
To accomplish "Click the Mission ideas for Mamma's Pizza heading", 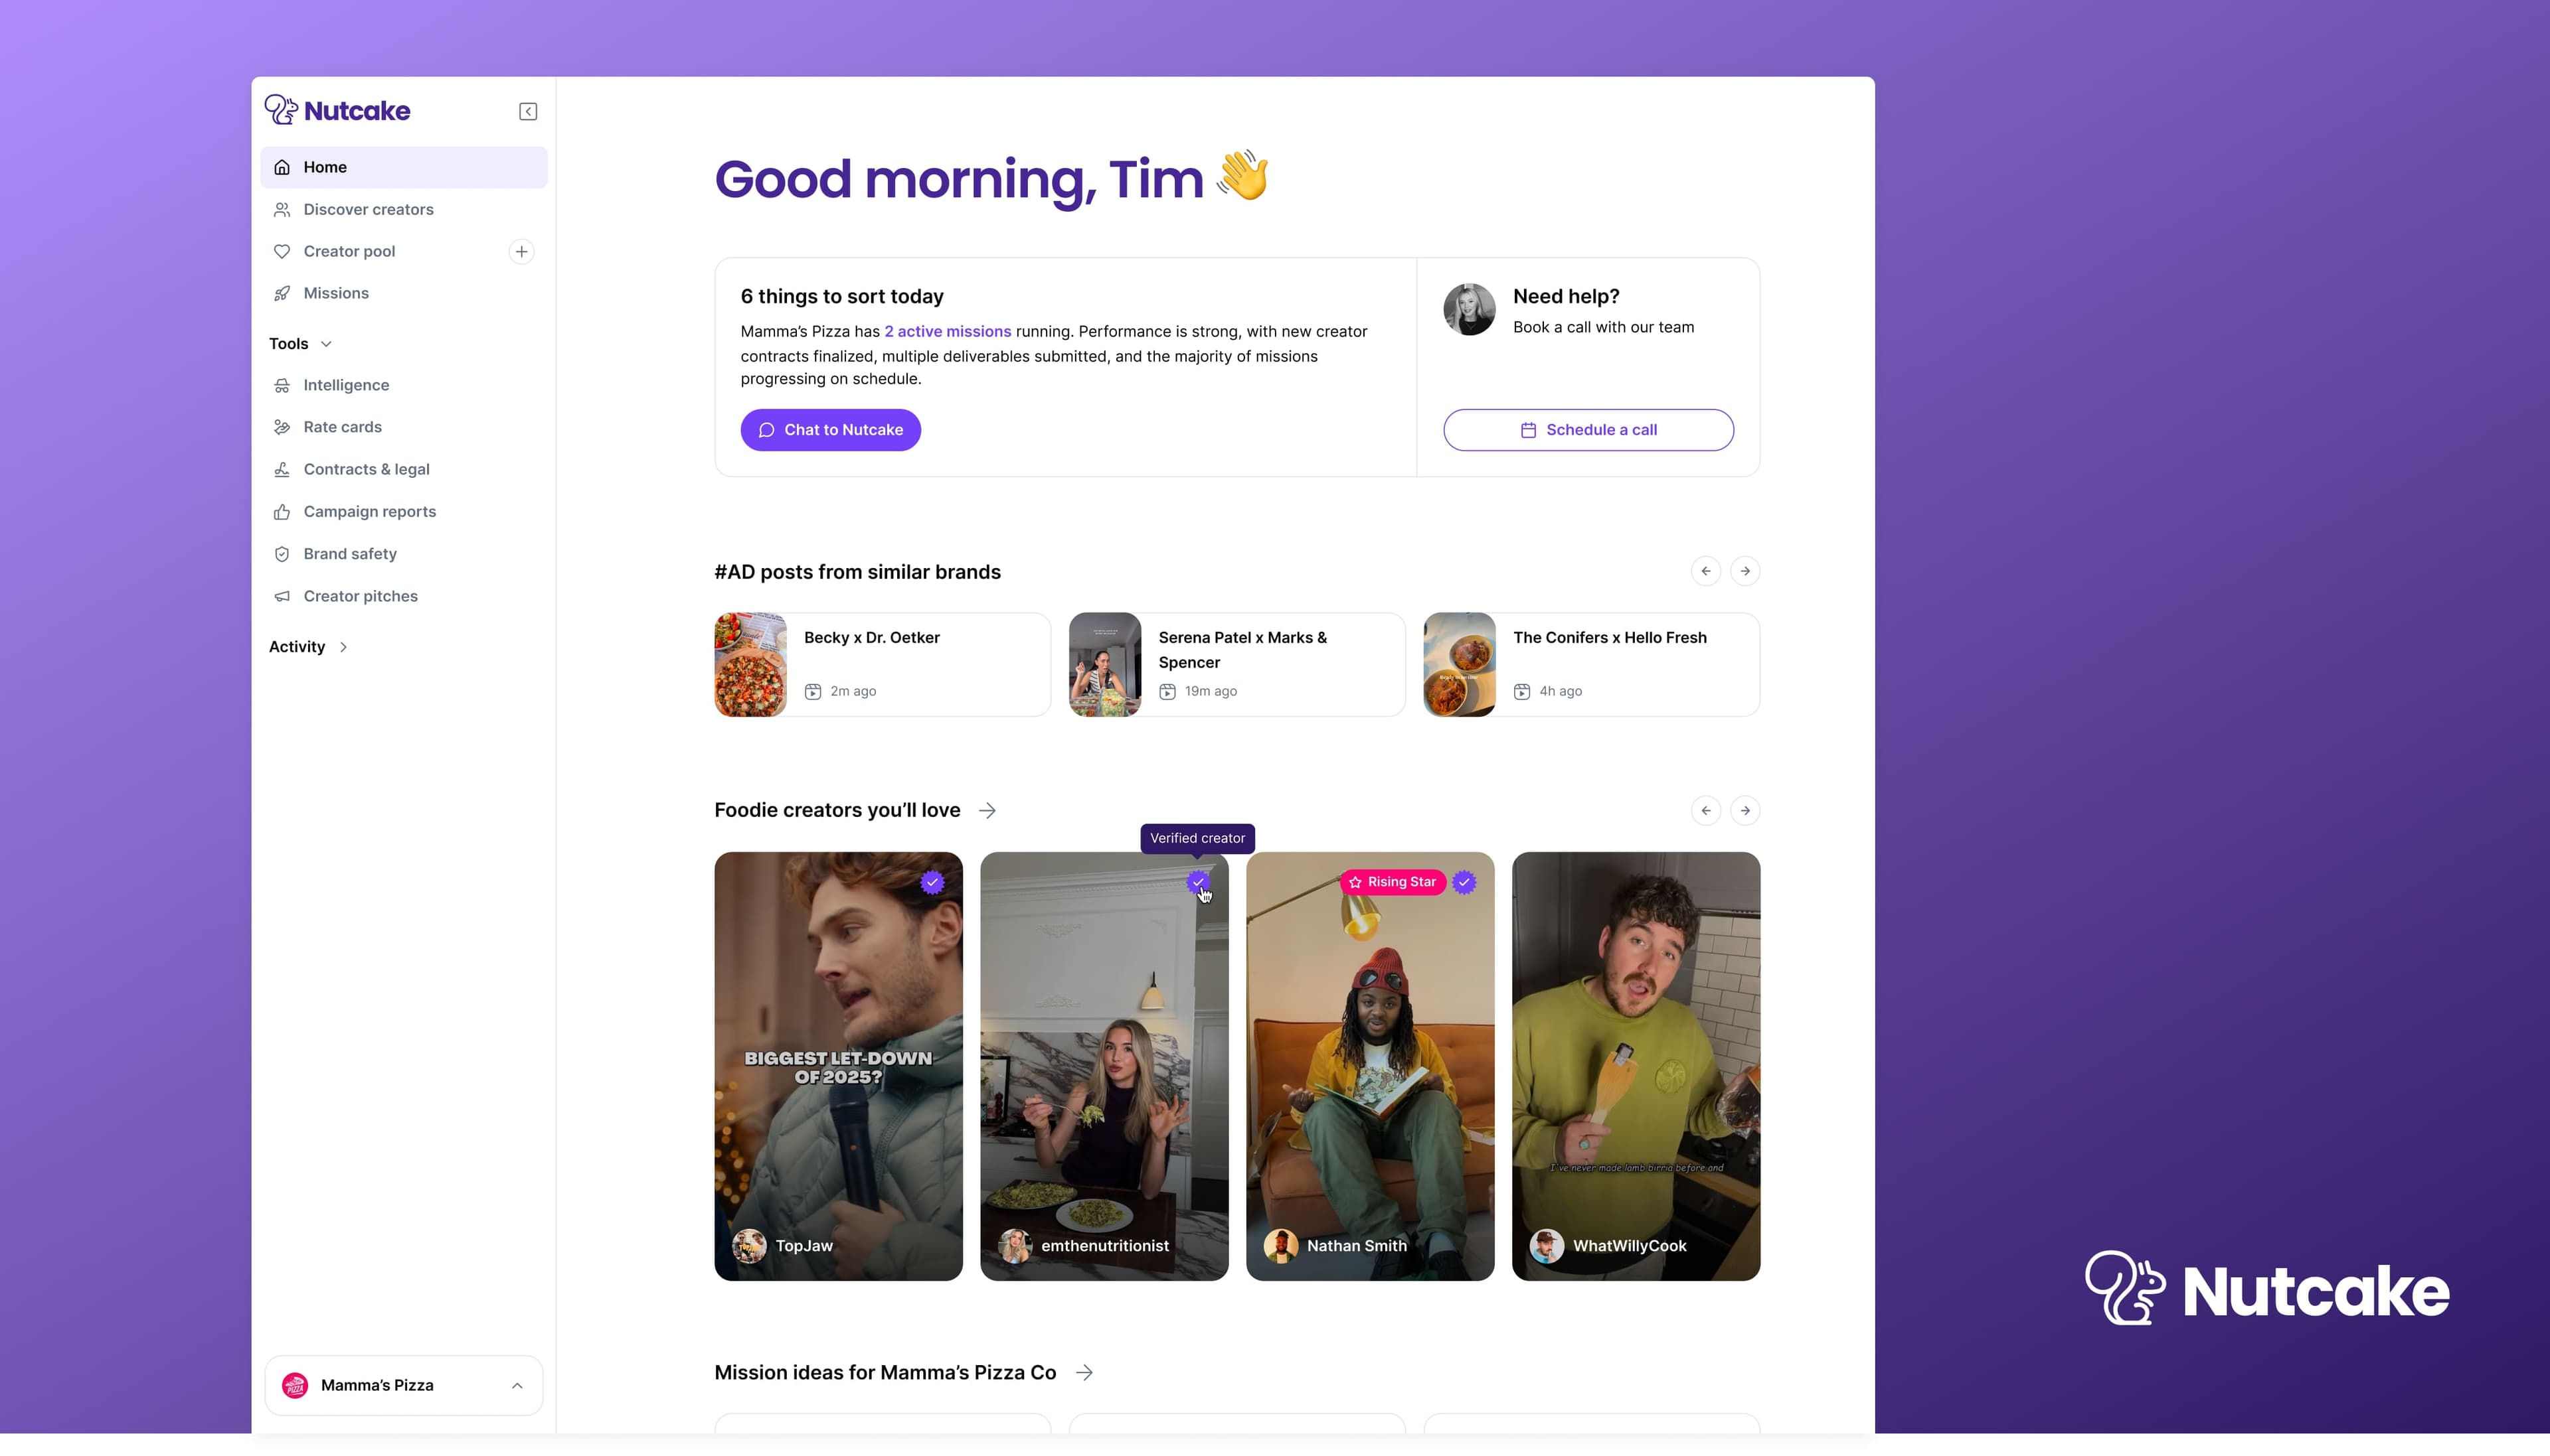I will point(885,1373).
